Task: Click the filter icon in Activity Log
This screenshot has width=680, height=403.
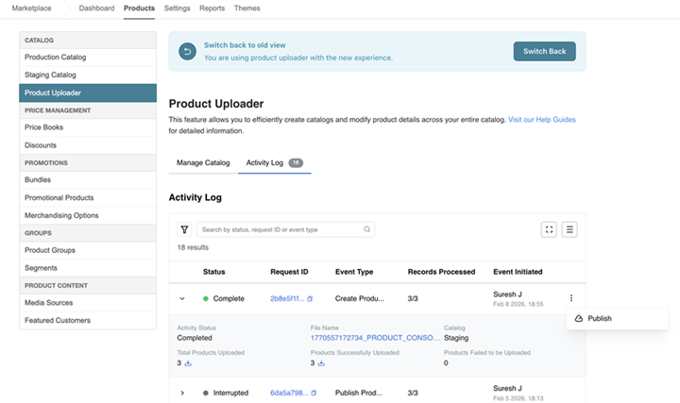Action: coord(184,229)
